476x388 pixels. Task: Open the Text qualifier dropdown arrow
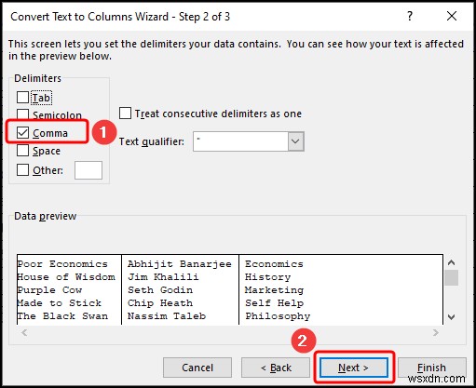295,141
